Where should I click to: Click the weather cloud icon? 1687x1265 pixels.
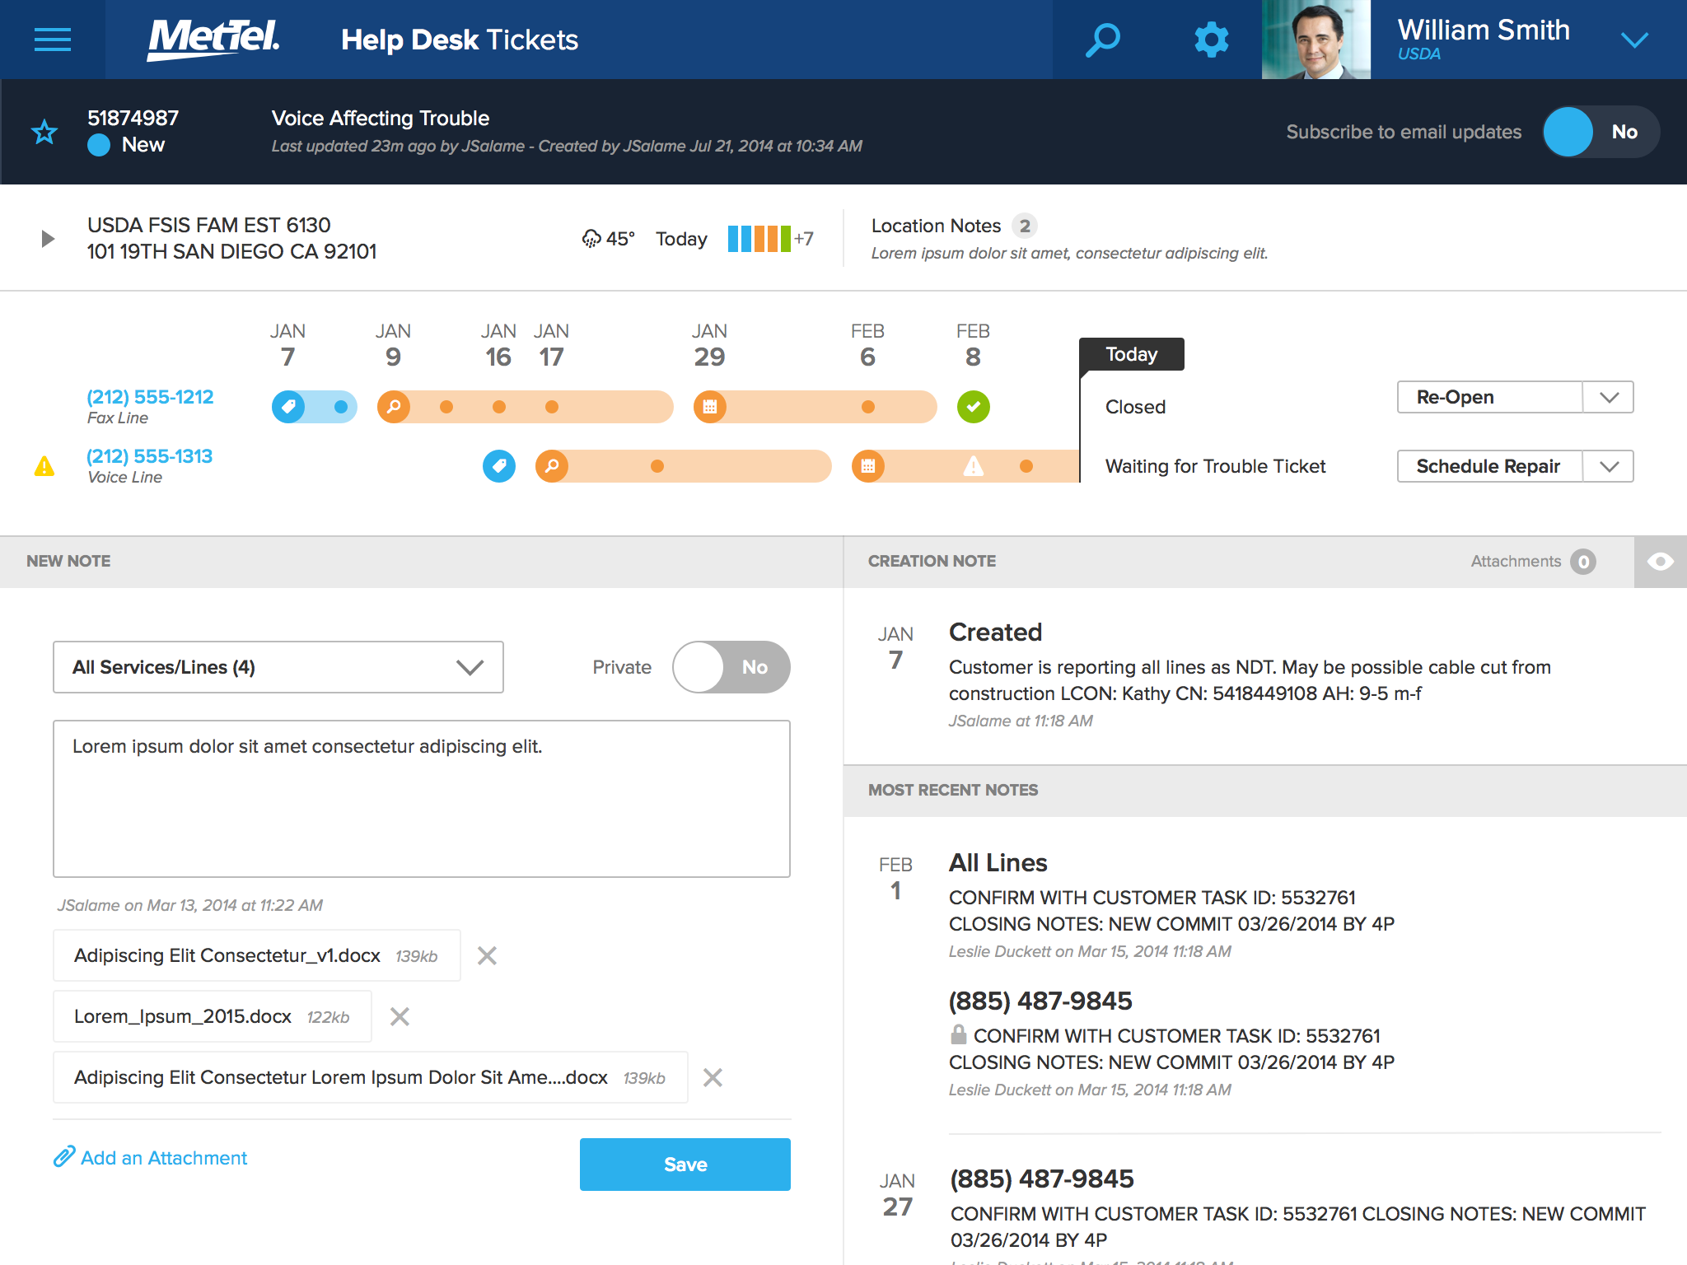pos(591,239)
